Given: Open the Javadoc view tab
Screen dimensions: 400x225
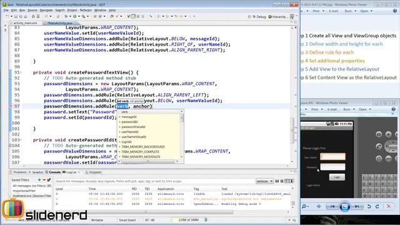Looking at the screenshot, I should (x=36, y=172).
